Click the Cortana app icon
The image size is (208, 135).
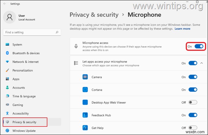[x=85, y=90]
